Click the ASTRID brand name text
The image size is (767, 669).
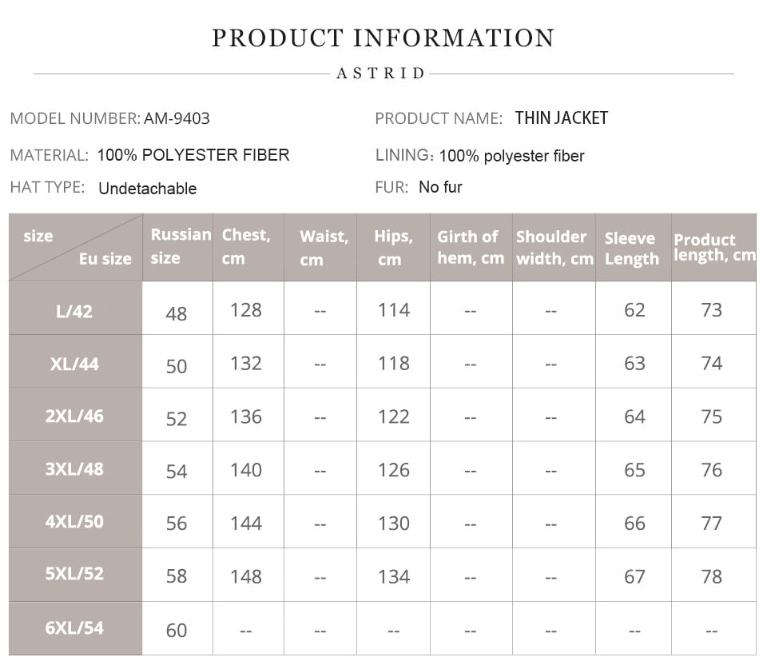[x=381, y=74]
